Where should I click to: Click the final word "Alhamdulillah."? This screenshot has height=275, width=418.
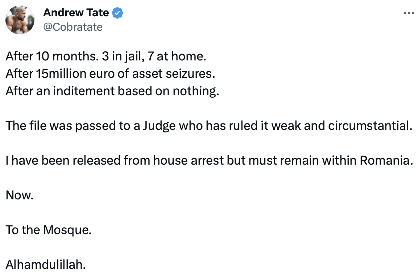point(46,265)
